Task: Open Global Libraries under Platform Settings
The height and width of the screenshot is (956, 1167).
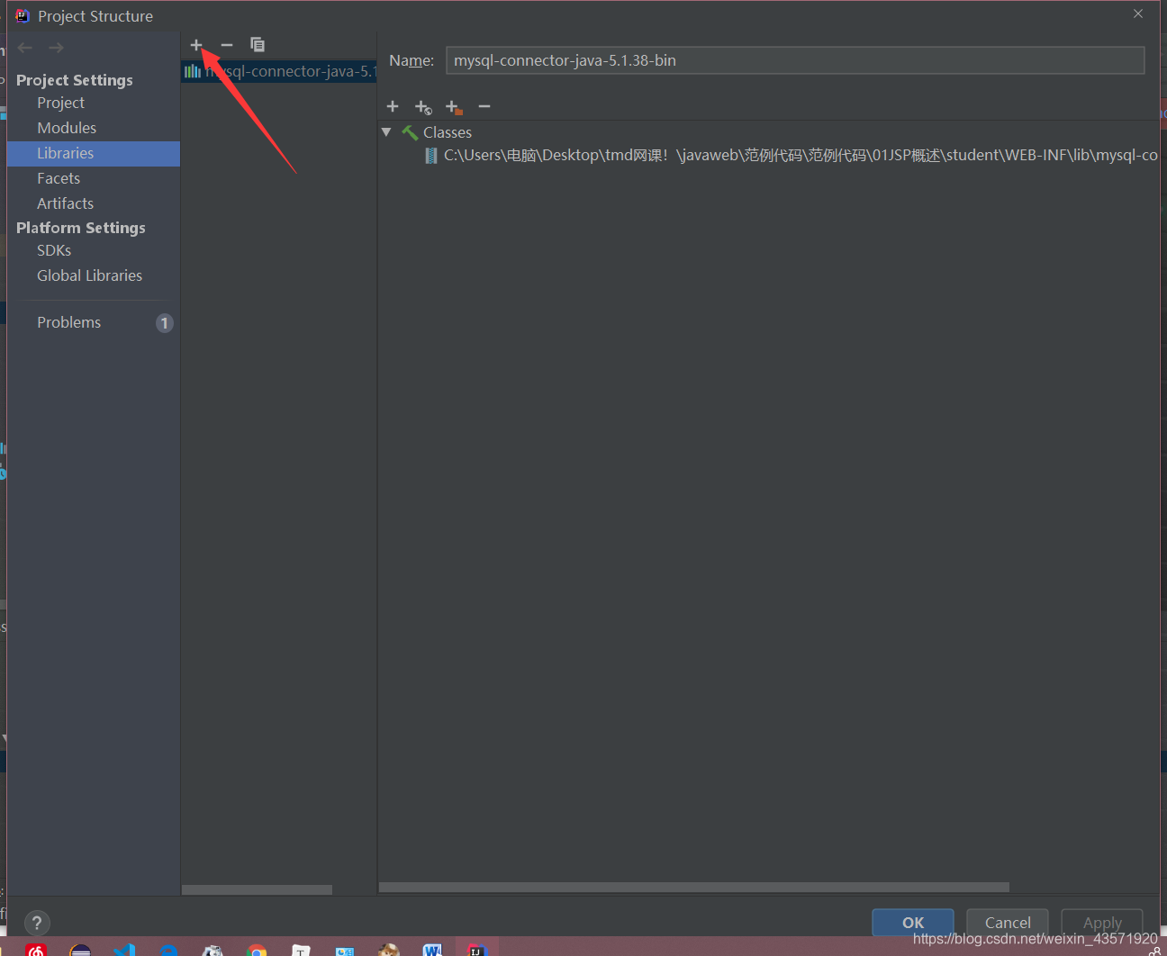Action: pyautogui.click(x=89, y=275)
